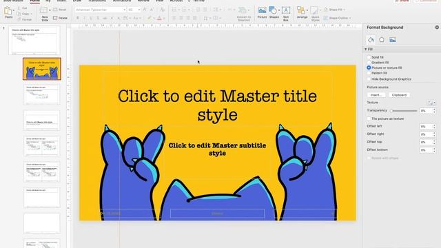
Task: Click the Increase Font Size icon
Action: pos(145,10)
